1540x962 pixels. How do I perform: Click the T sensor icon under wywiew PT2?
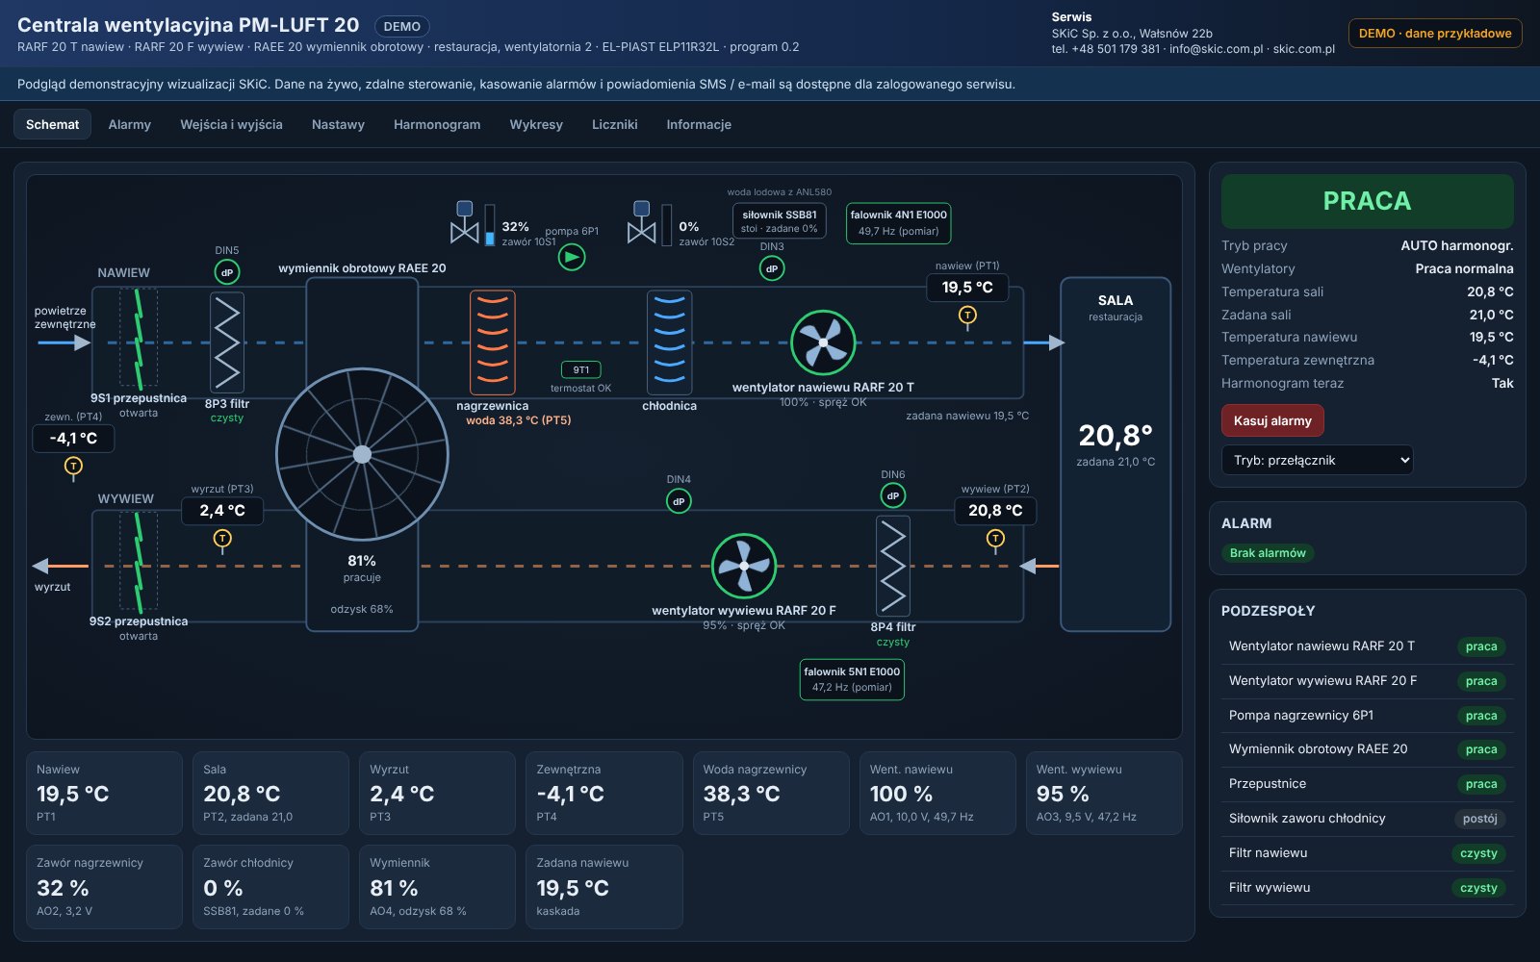coord(995,539)
